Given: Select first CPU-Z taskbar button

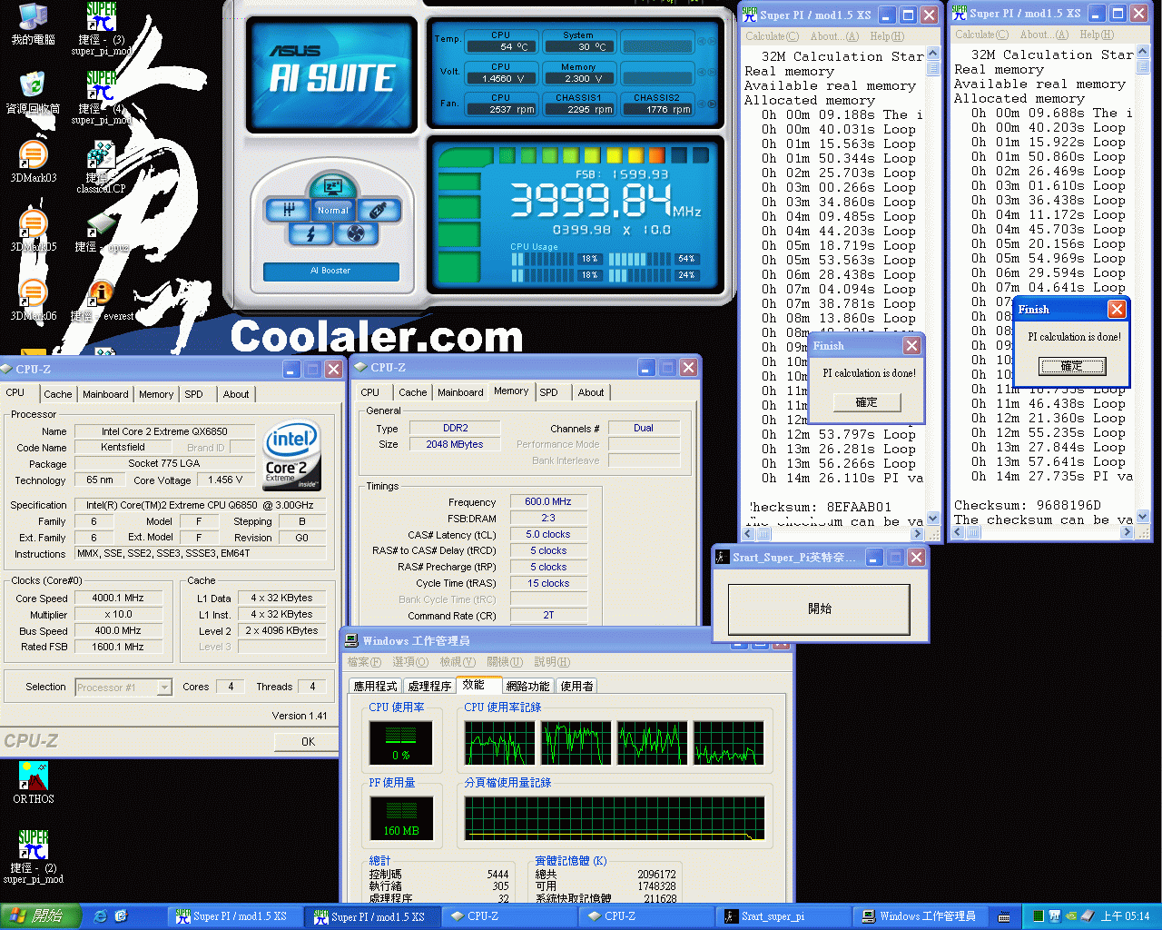Looking at the screenshot, I should (x=509, y=916).
